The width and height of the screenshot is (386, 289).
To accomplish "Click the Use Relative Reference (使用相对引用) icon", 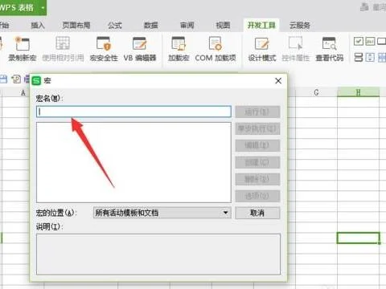I will pos(63,43).
